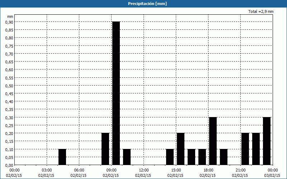Click the '03:00' time axis label

click(x=47, y=170)
